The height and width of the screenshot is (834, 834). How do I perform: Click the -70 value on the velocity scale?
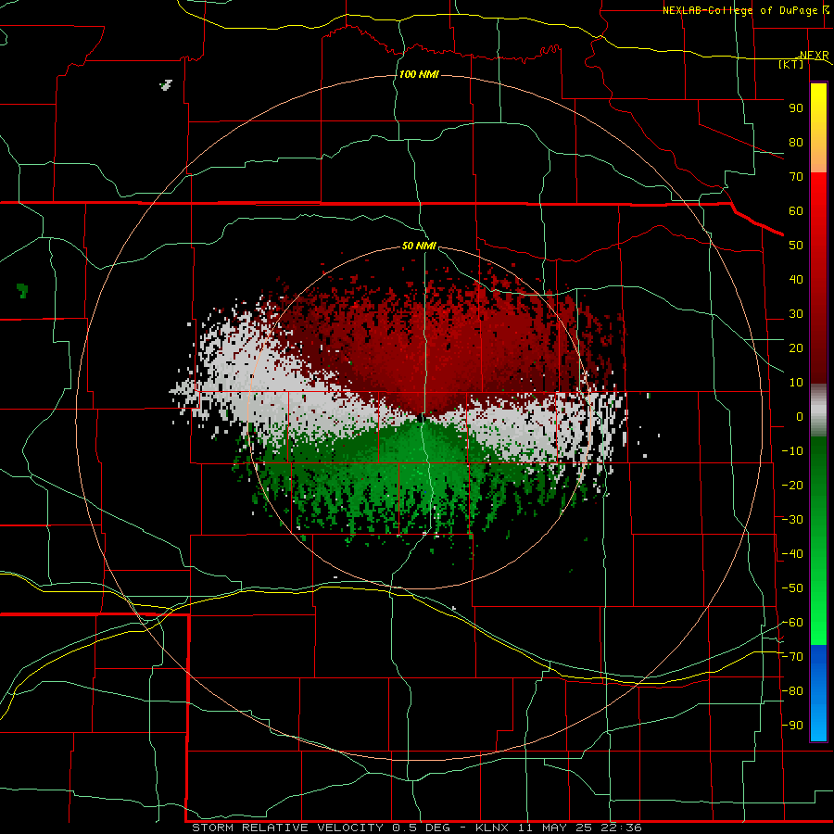(x=792, y=657)
